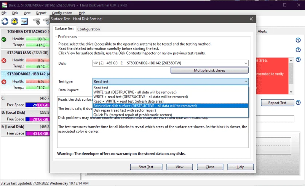The image size is (305, 186).
Task: Click the ST3250318AS 0 % health bar
Action: click(38, 60)
